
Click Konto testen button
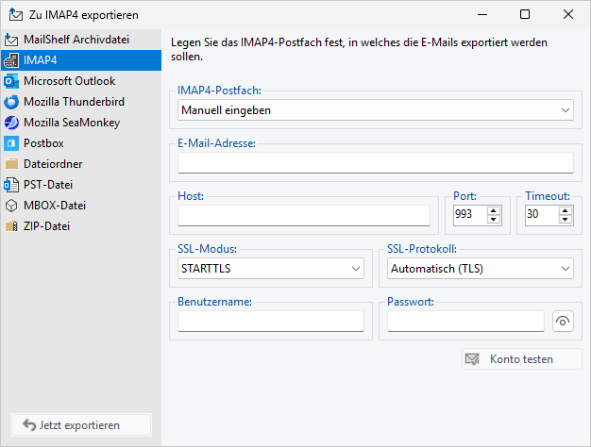click(x=521, y=359)
